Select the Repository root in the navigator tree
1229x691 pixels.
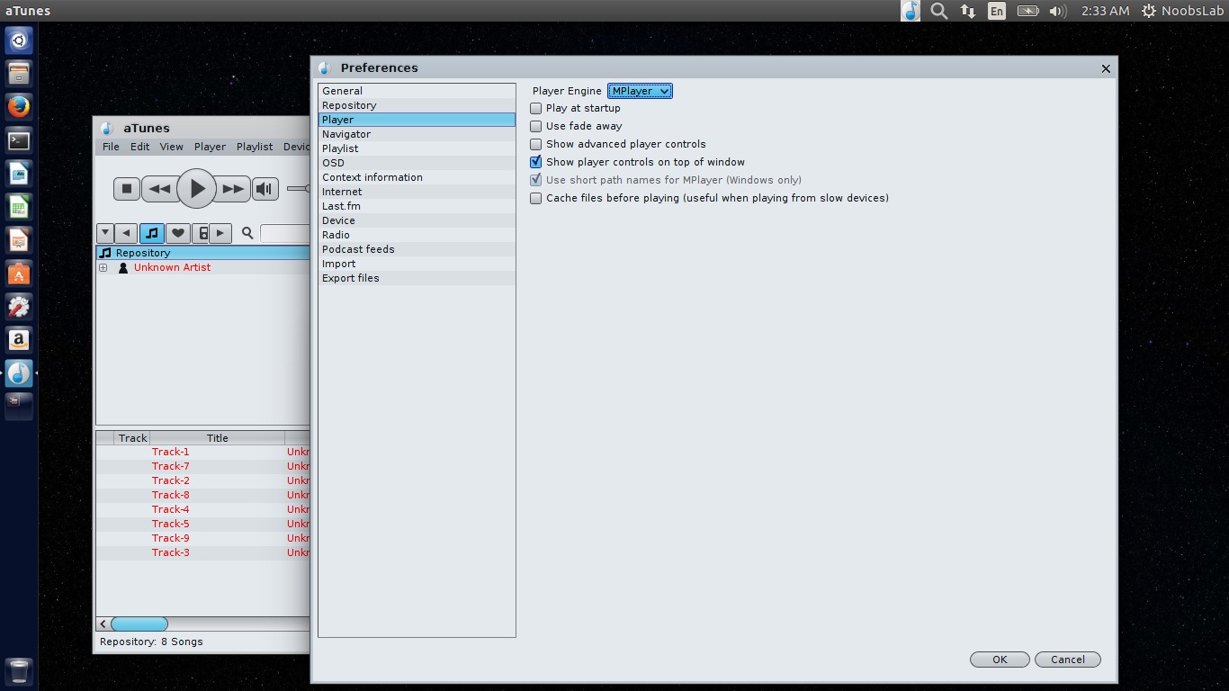pos(143,253)
